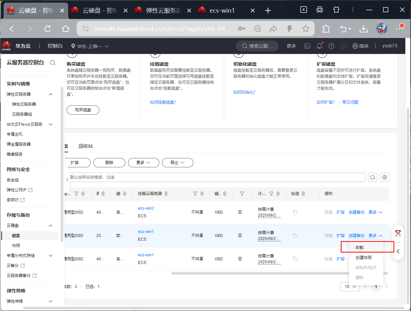
Task: Open the 更多 dropdown button above the table
Action: [x=143, y=163]
